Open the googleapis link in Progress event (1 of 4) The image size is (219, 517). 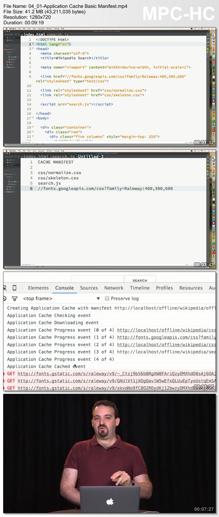(x=166, y=337)
